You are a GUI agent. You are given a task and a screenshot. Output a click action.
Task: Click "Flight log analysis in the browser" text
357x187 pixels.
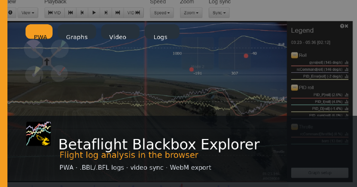(x=129, y=155)
